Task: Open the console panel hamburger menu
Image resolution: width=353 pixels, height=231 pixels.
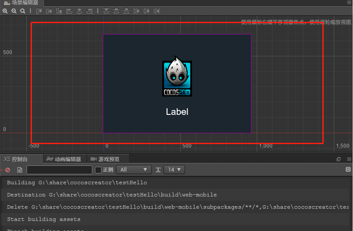Action: (x=349, y=159)
